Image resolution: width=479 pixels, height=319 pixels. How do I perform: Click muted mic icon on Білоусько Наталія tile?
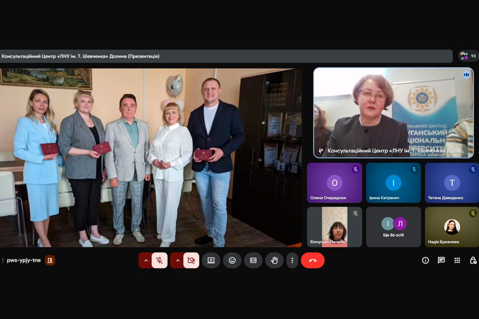point(356,213)
